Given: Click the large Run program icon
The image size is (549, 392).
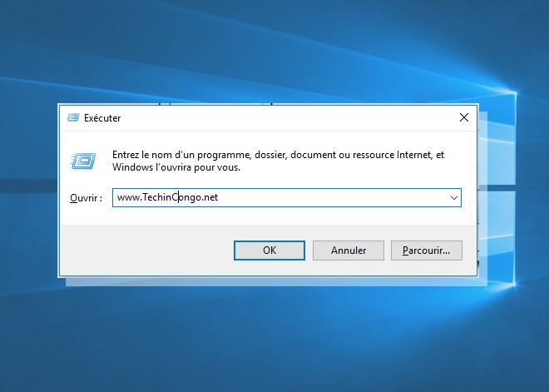Looking at the screenshot, I should [x=83, y=161].
